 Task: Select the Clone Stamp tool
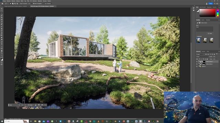point(2,29)
